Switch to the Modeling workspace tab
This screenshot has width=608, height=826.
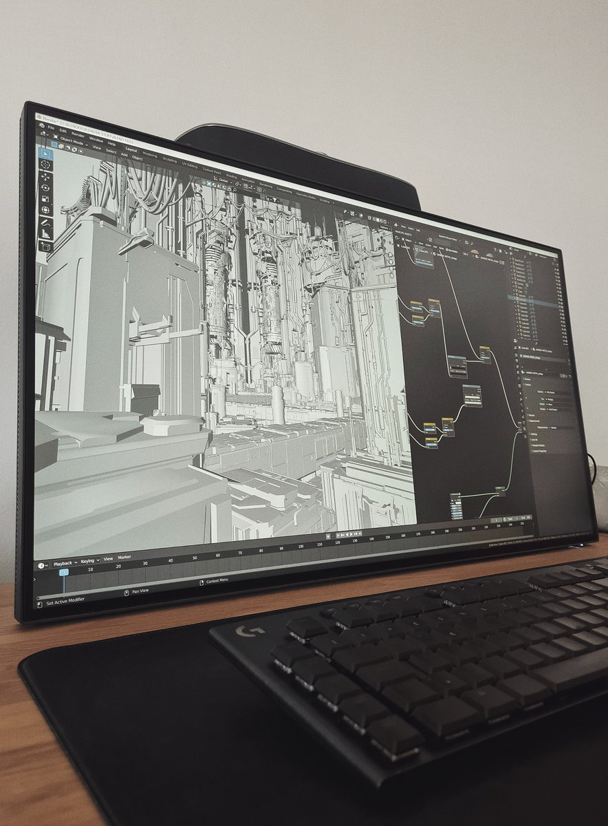pyautogui.click(x=150, y=154)
